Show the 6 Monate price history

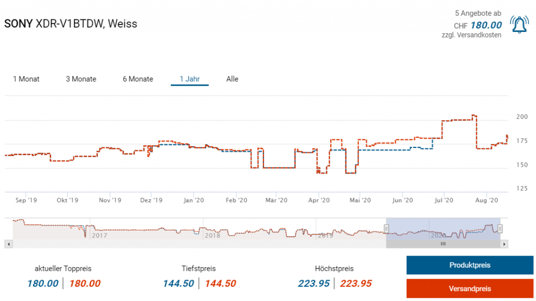tap(138, 79)
